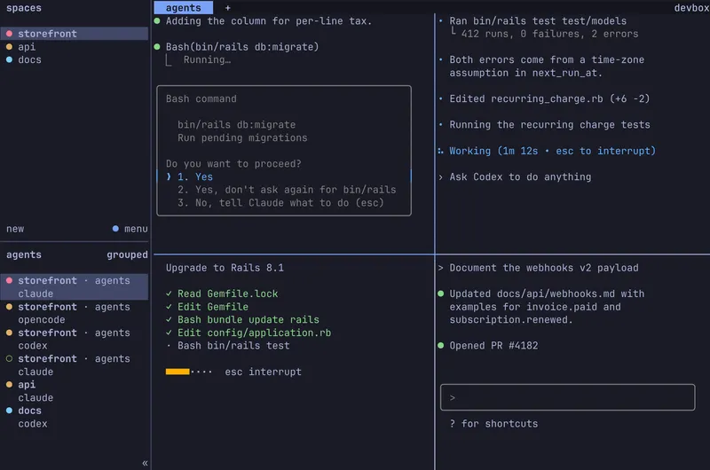Select the docs space
710x470 pixels.
pos(75,59)
